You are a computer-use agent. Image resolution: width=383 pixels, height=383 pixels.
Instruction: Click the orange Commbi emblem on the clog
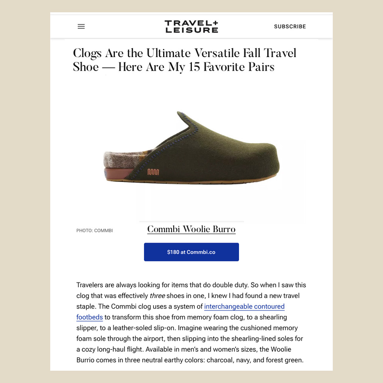[x=153, y=172]
